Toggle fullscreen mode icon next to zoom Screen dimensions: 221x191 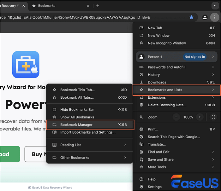point(213,117)
